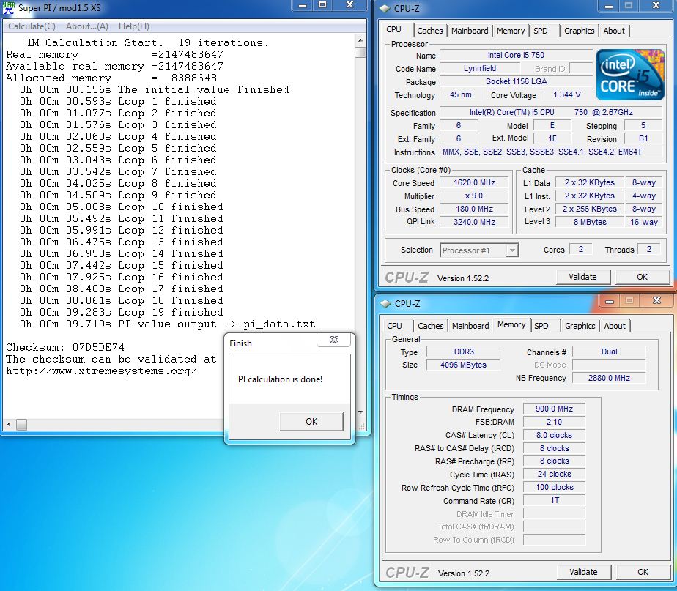The image size is (677, 591).
Task: Show Graphics tab in lower CPU-Z window
Action: [580, 326]
